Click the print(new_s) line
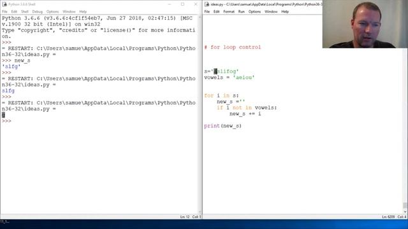This screenshot has width=408, height=229. (x=222, y=126)
